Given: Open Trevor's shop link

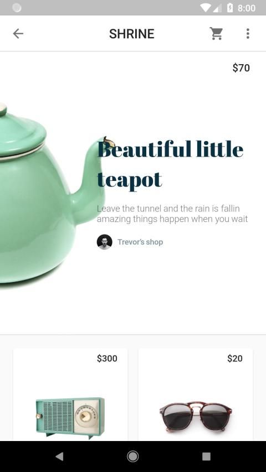Looking at the screenshot, I should tap(140, 242).
